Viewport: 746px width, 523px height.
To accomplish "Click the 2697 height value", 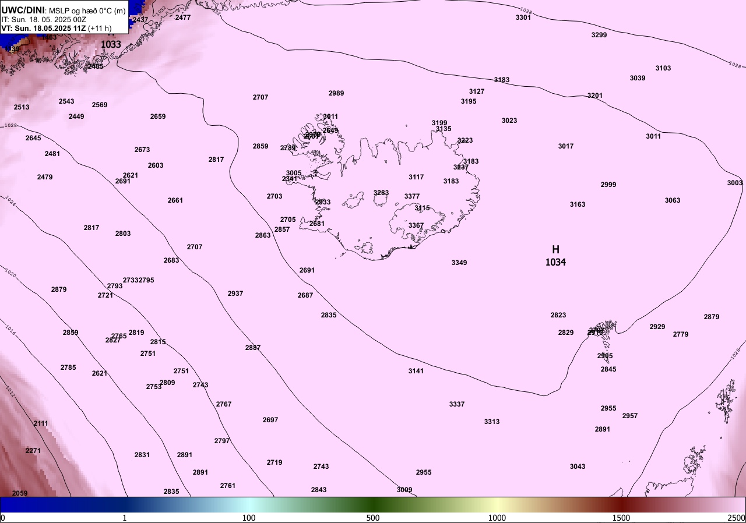I will [270, 420].
